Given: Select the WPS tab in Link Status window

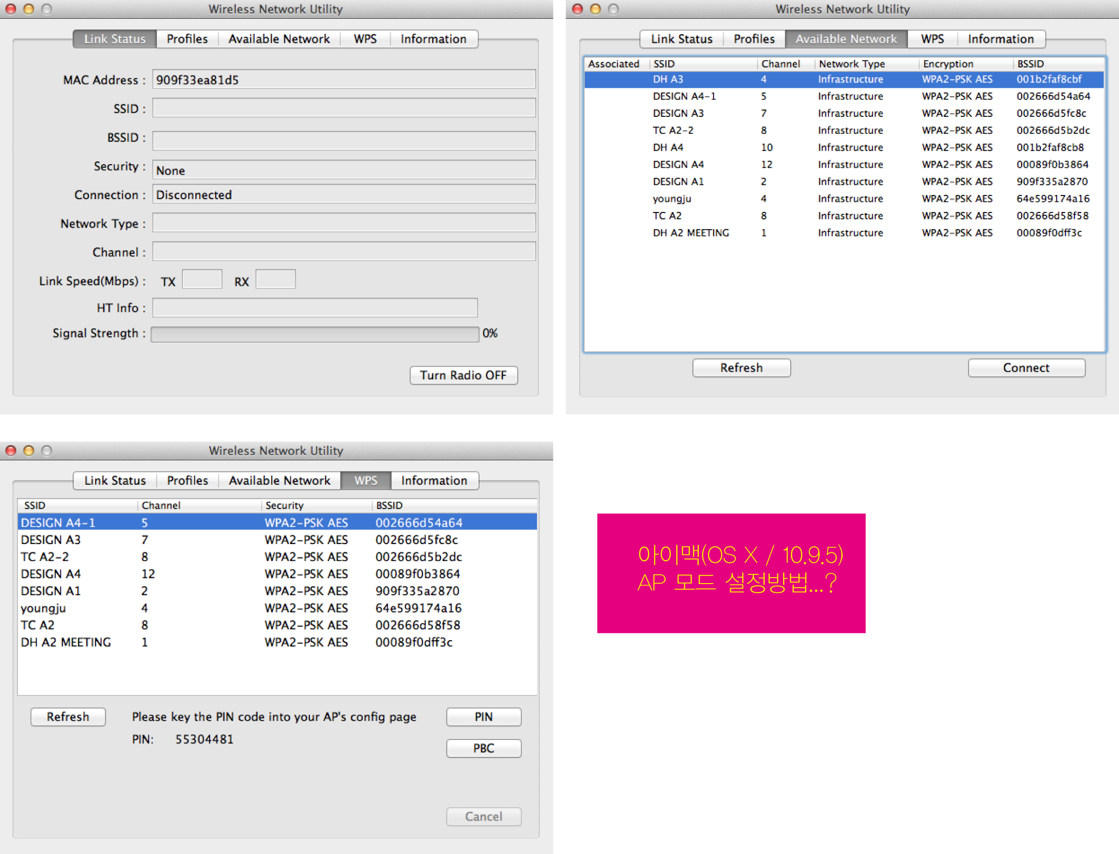Looking at the screenshot, I should (x=365, y=39).
